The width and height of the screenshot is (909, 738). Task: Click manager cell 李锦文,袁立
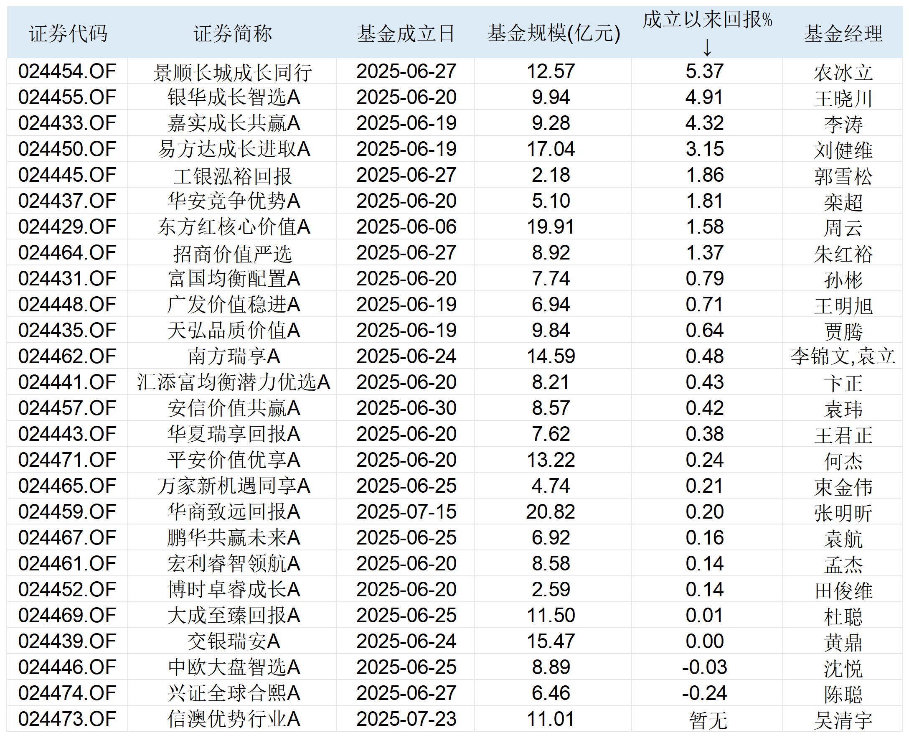[843, 356]
